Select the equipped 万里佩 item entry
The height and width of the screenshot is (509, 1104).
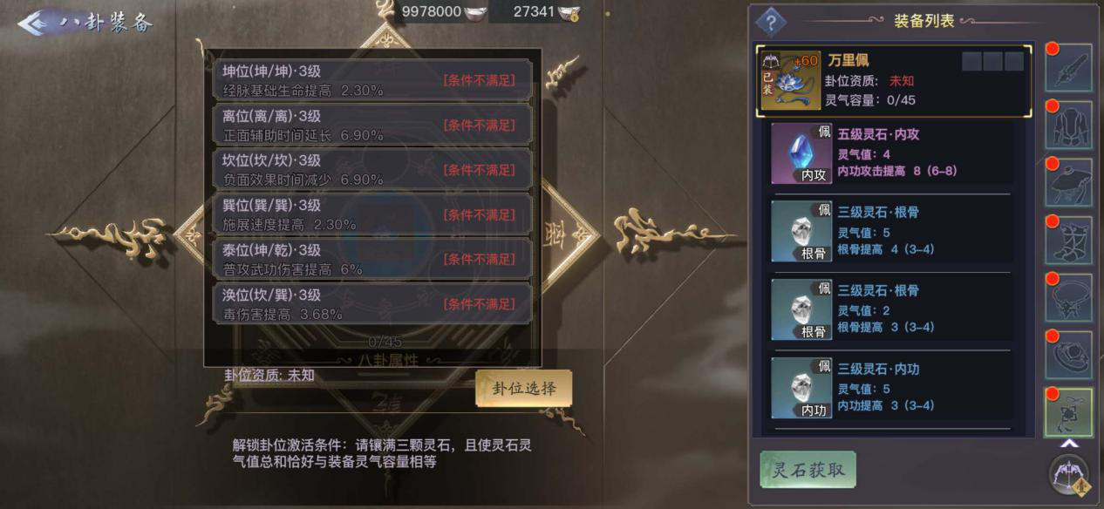[x=894, y=80]
